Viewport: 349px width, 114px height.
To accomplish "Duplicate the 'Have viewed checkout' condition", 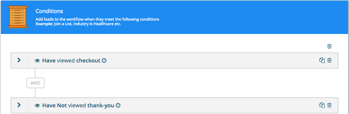I will [322, 60].
